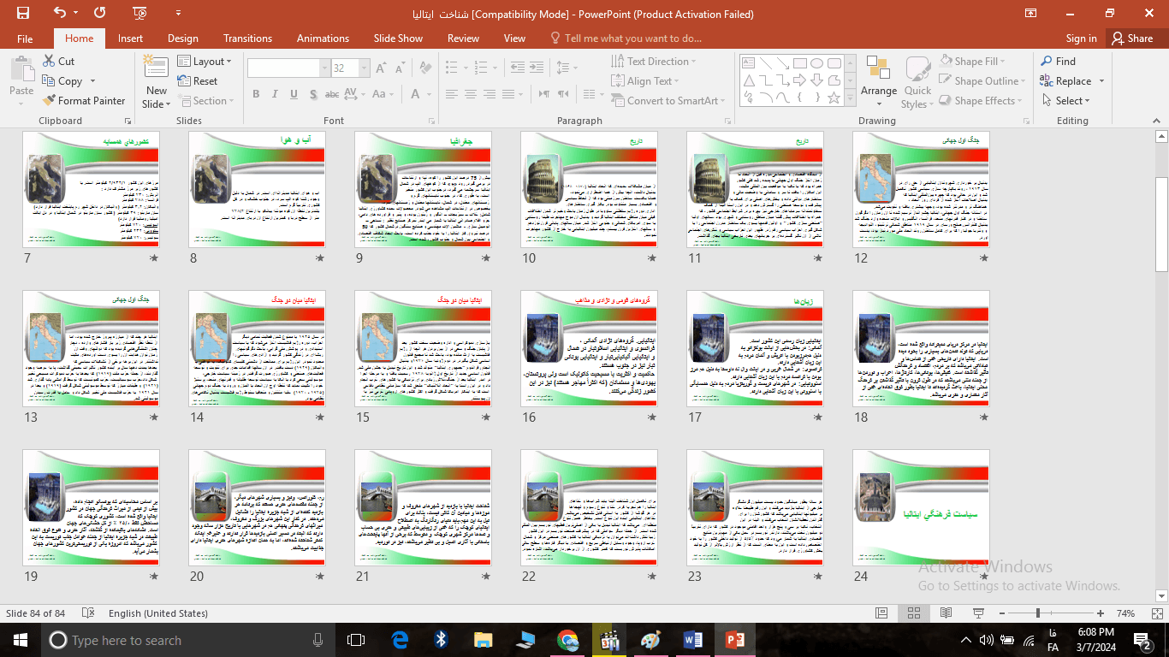Click the Share button

tap(1131, 38)
